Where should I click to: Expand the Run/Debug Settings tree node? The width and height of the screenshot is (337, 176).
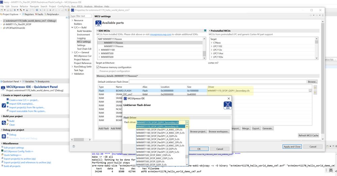[x=72, y=67]
